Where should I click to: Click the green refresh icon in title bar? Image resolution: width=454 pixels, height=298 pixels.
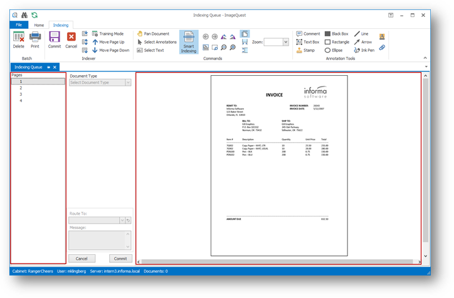click(34, 15)
